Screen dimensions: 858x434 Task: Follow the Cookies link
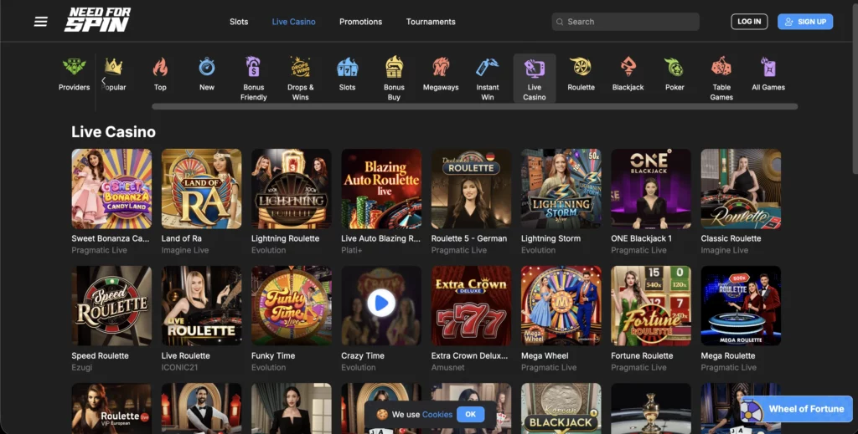click(x=437, y=414)
